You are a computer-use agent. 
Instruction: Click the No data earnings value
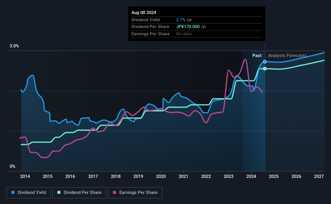pos(184,34)
